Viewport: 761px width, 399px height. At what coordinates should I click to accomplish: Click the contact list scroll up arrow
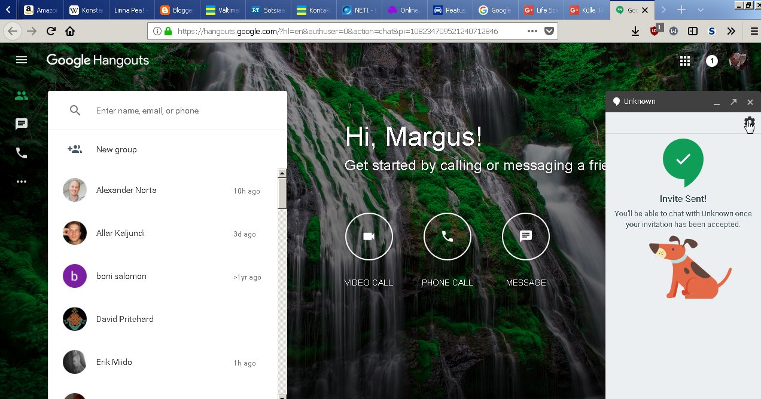(x=282, y=173)
